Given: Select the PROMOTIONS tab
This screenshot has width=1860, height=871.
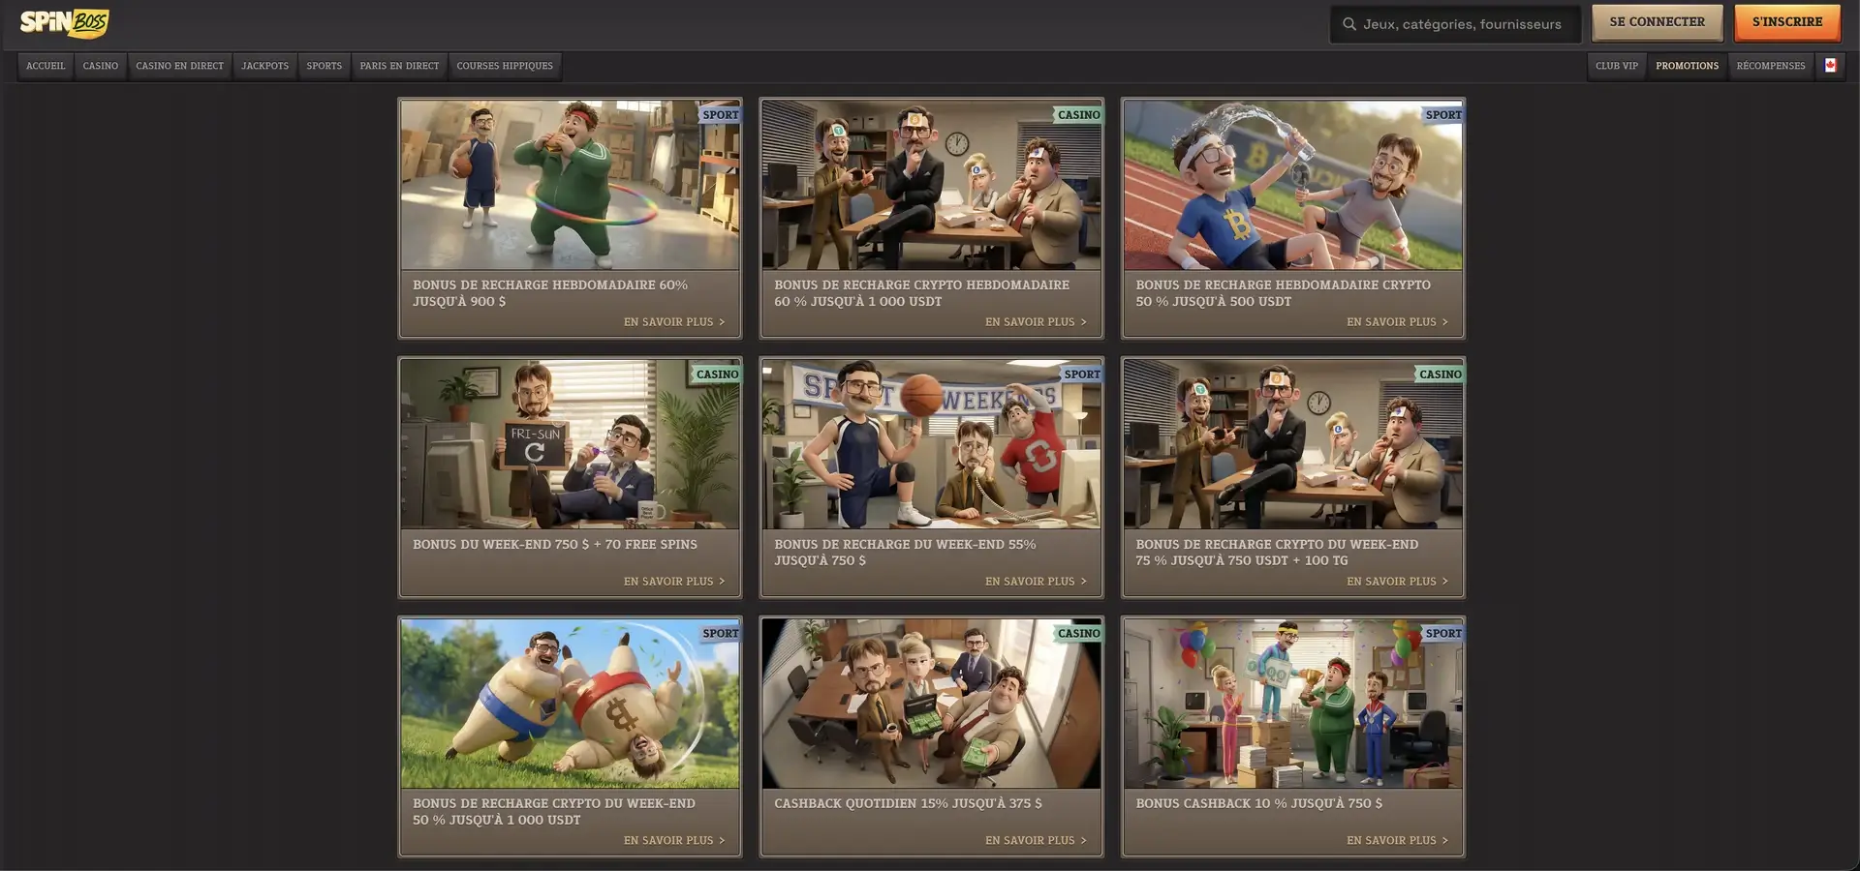Looking at the screenshot, I should point(1687,66).
